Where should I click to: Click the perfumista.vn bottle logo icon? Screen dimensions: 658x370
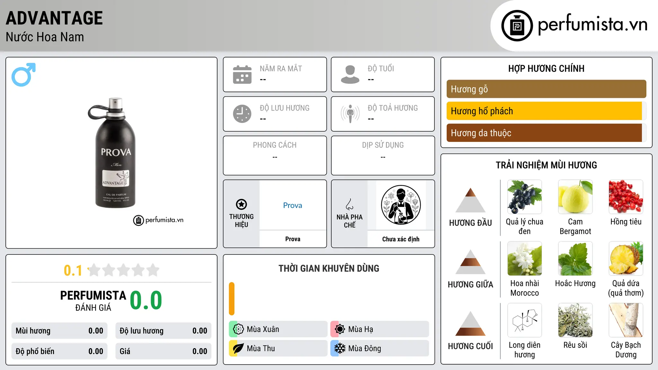(x=517, y=26)
